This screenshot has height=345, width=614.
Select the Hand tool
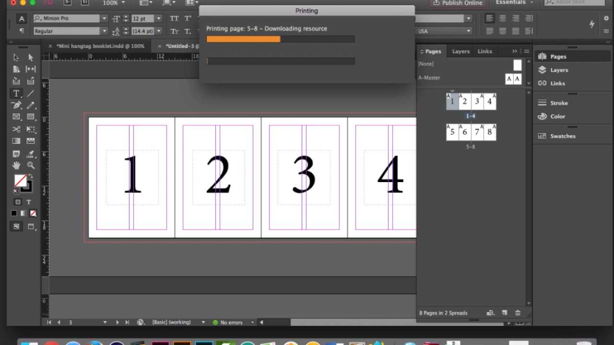pyautogui.click(x=16, y=165)
